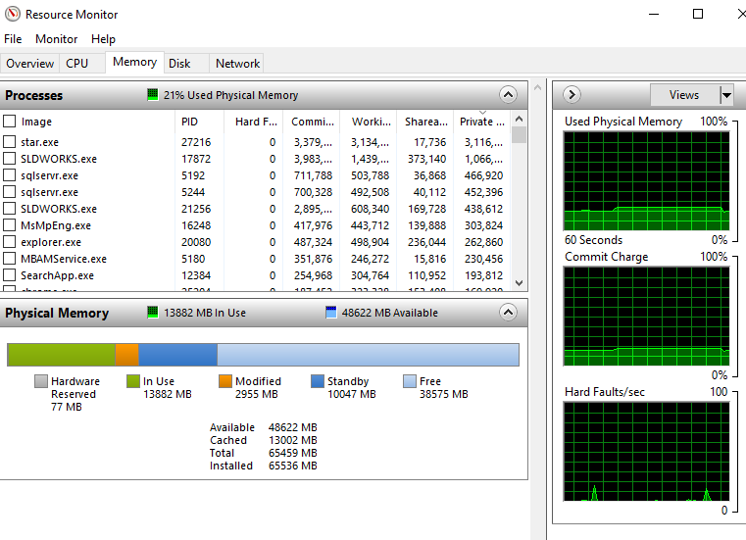The height and width of the screenshot is (540, 746).
Task: Collapse the Processes section chevron
Action: (508, 95)
